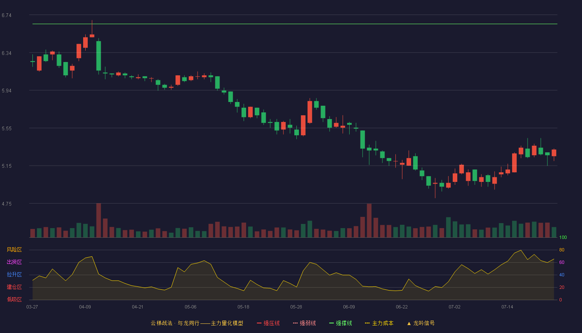The image size is (582, 333).
Task: Click the 5.55 price axis label
Action: [x=7, y=129]
